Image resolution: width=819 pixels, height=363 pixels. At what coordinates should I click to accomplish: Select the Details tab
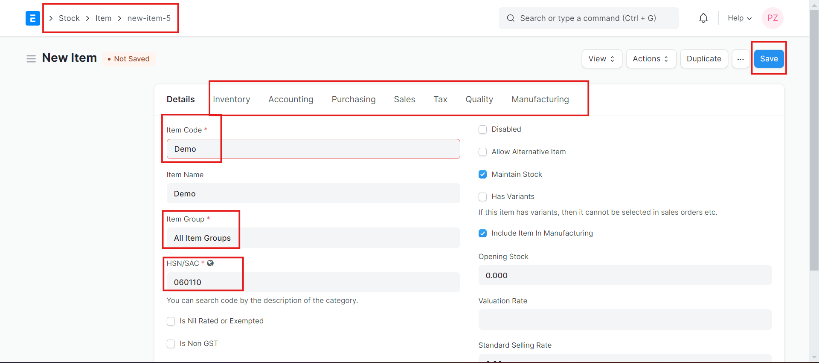[x=181, y=99]
